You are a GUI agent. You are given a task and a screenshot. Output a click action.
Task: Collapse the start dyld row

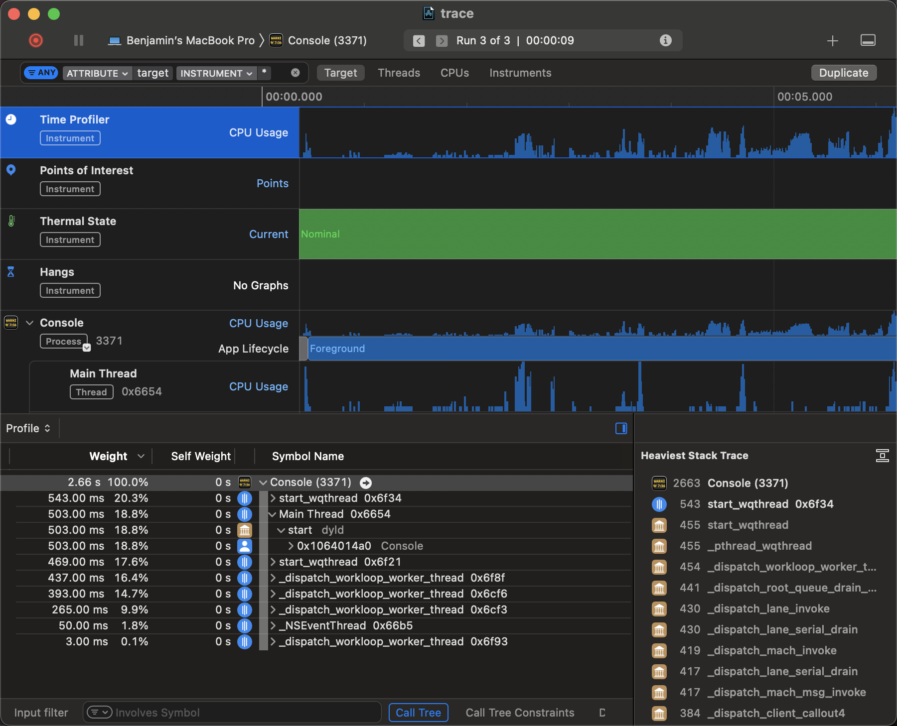click(281, 530)
